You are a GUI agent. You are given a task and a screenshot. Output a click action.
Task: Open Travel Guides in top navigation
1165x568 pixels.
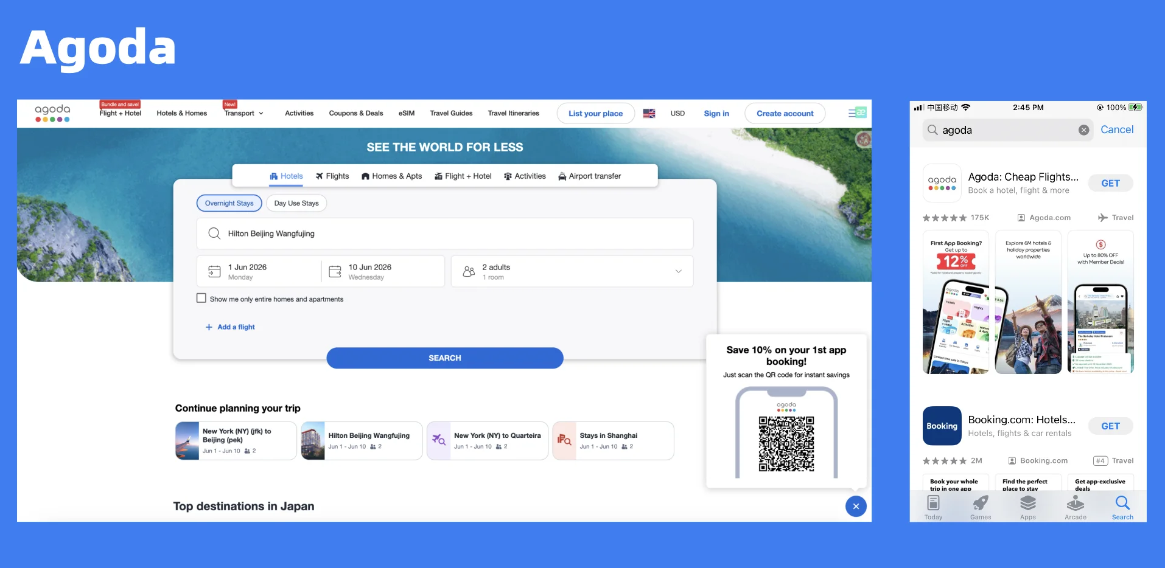point(451,113)
